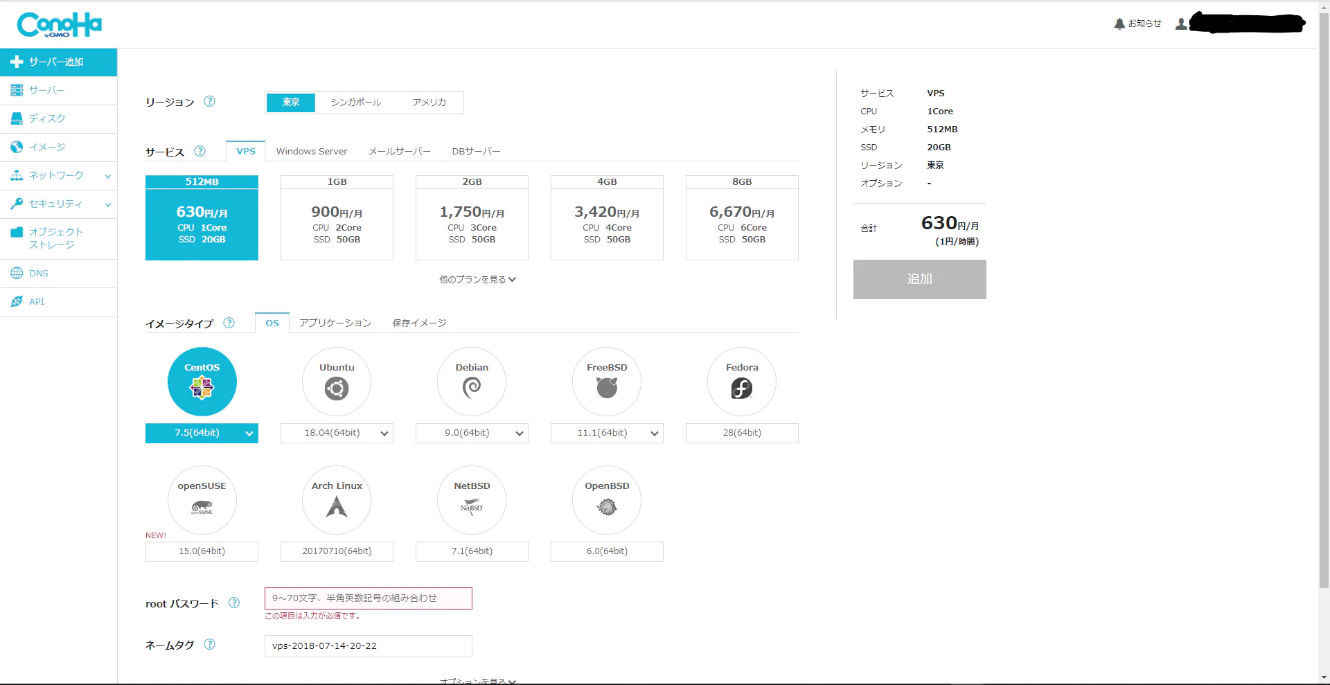Open help icon next to ネームタグ
The width and height of the screenshot is (1330, 685).
coord(210,644)
